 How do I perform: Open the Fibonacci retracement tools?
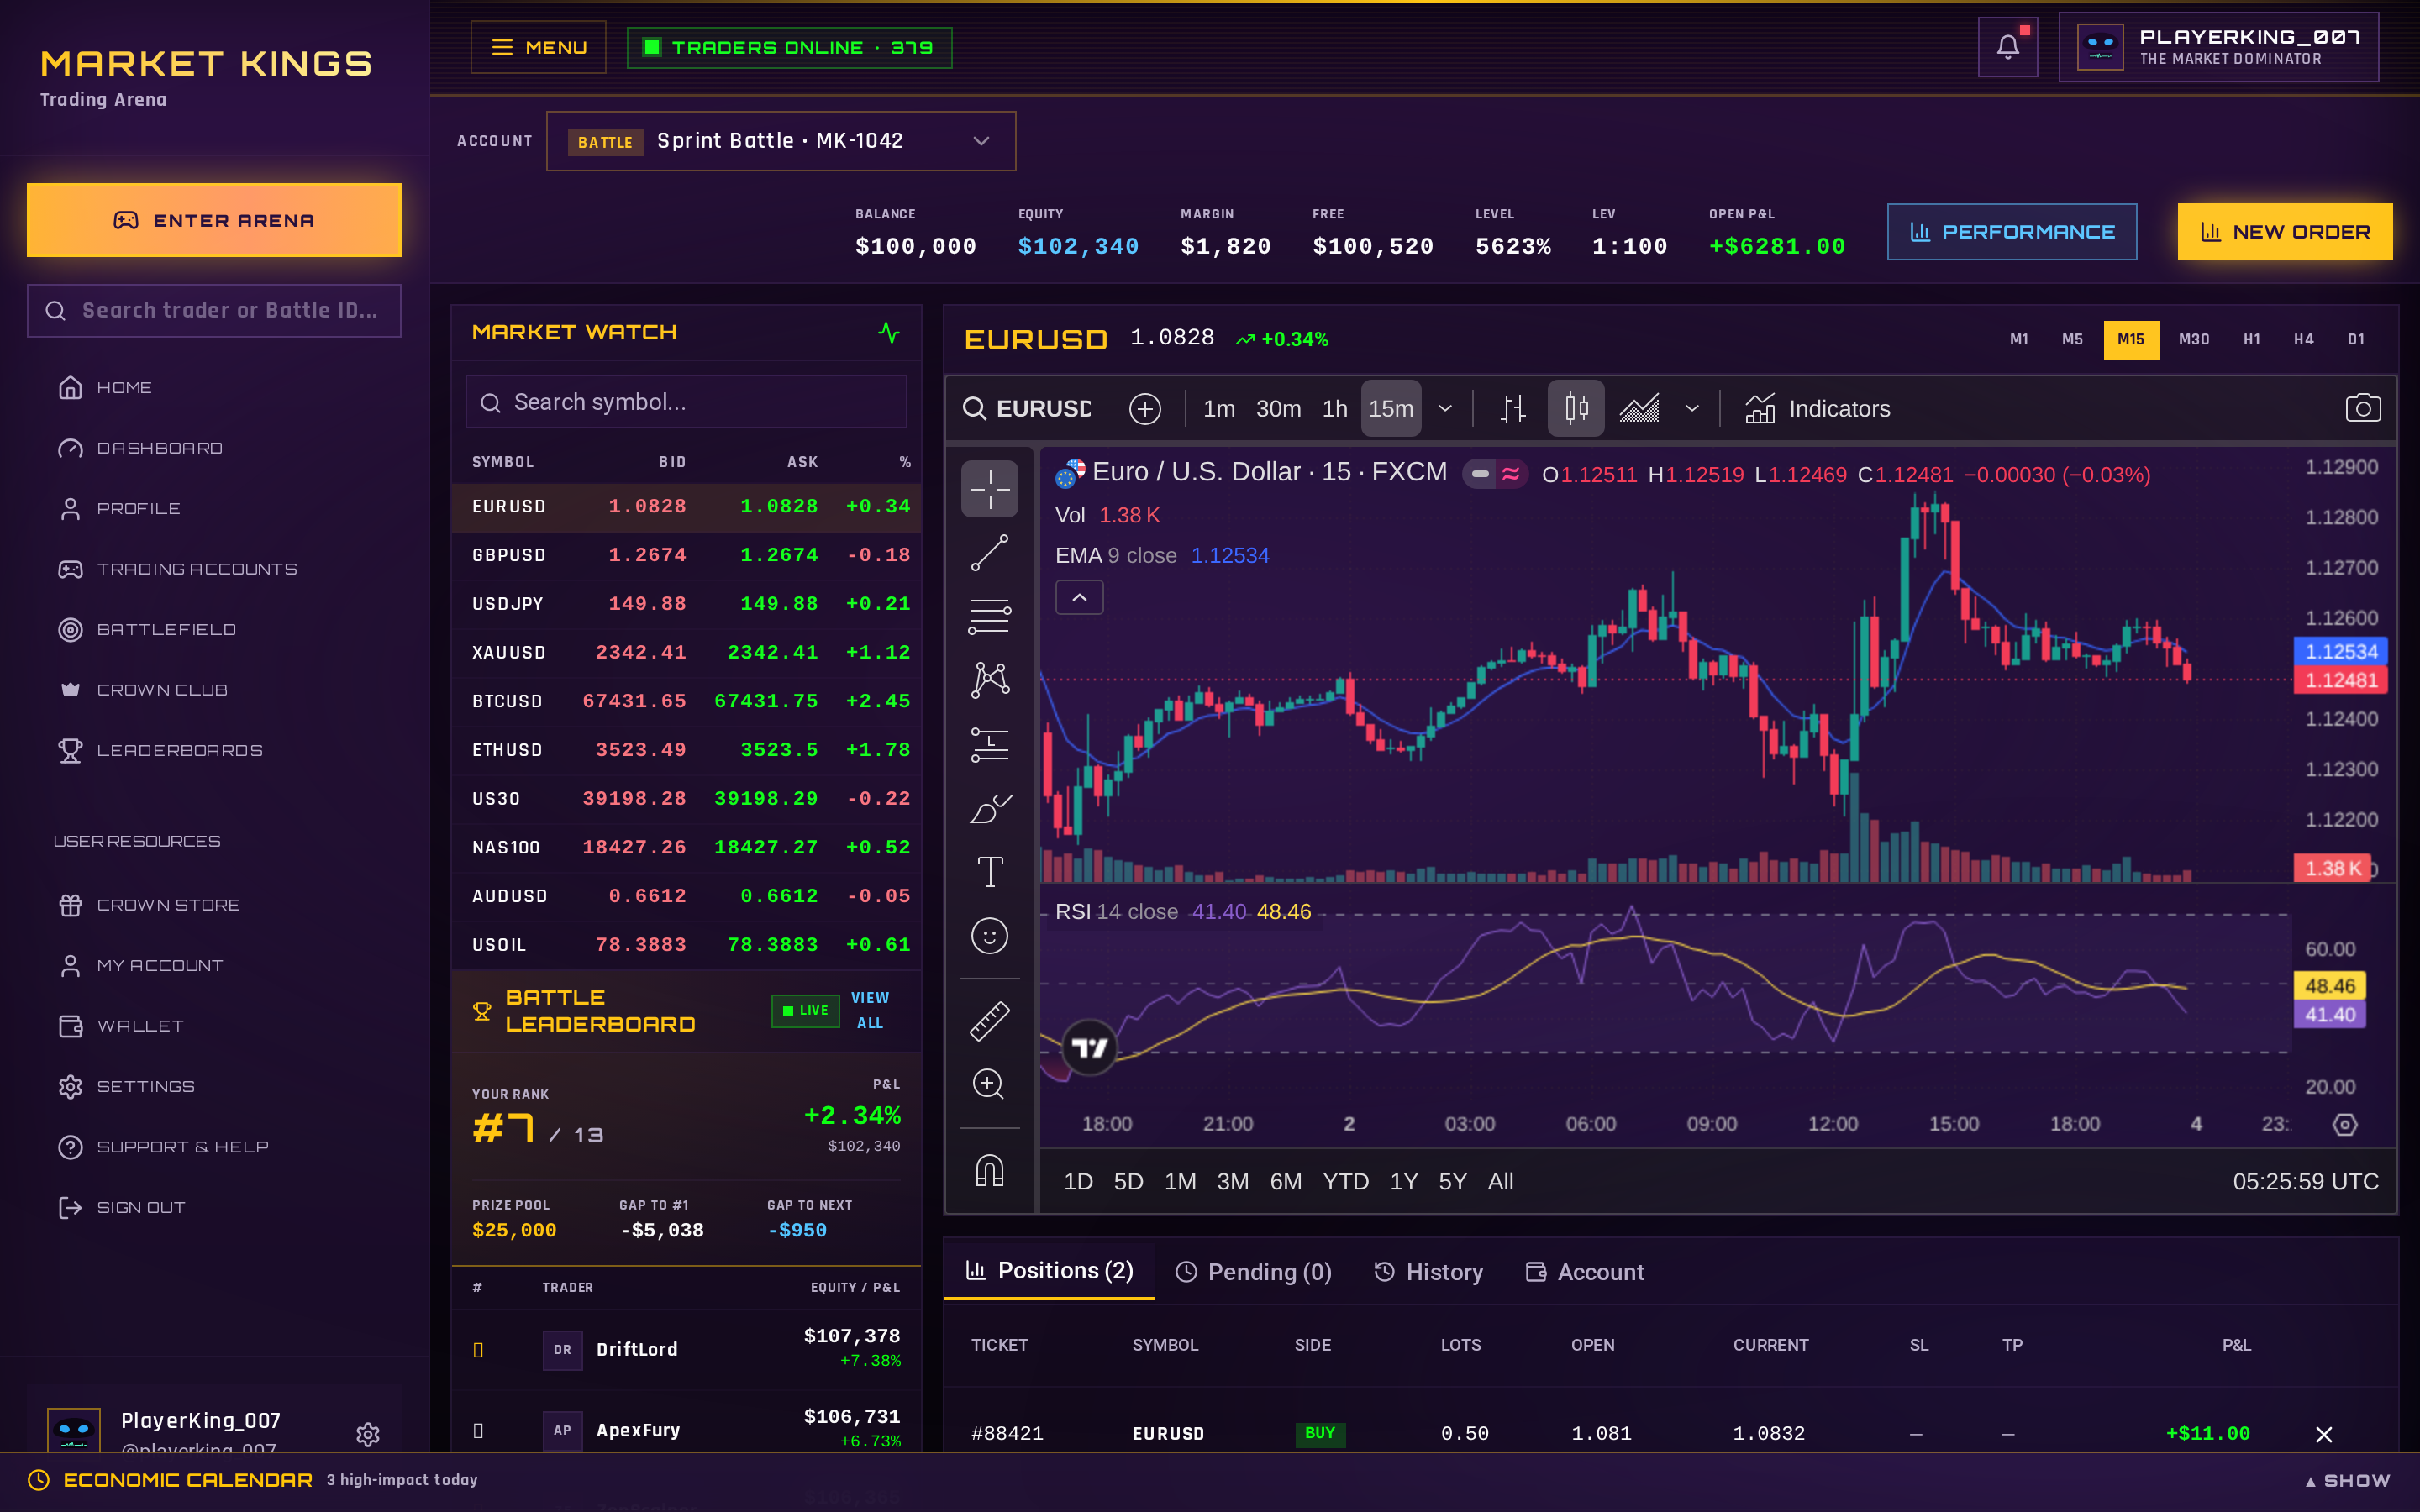989,616
